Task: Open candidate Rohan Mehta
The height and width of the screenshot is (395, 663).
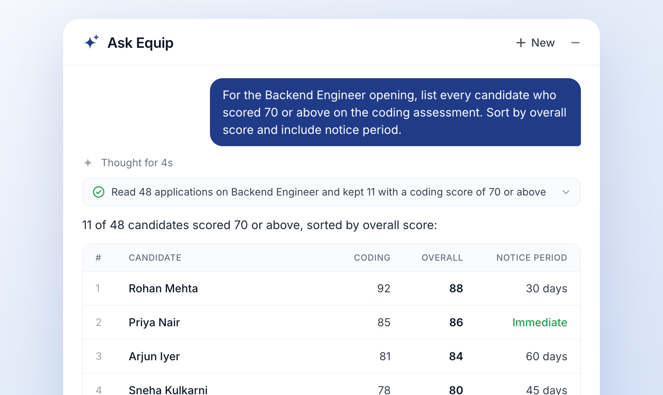Action: tap(163, 288)
